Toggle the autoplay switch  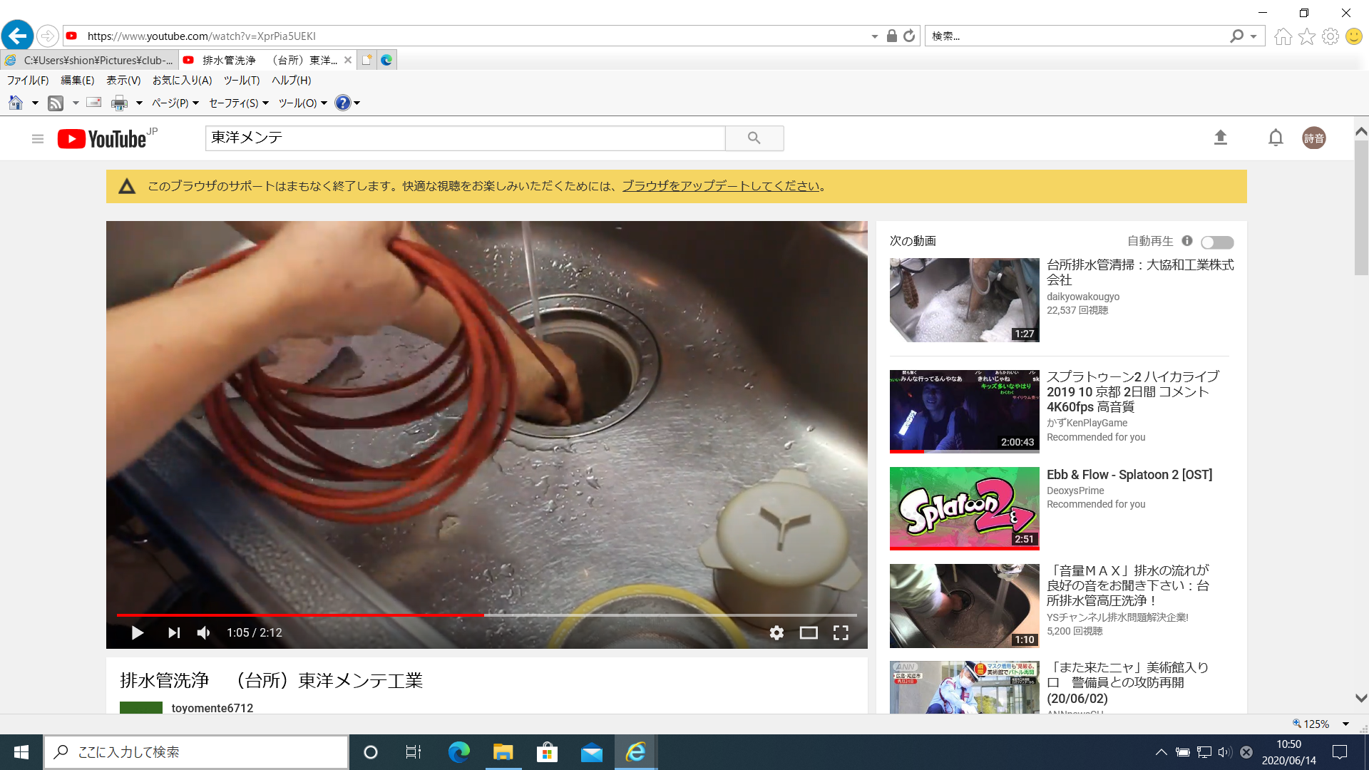pos(1216,242)
